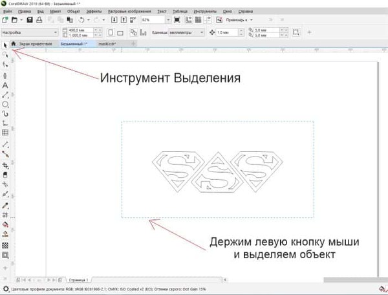388x295 pixels.
Task: Open the Файл menu
Action: pos(7,12)
